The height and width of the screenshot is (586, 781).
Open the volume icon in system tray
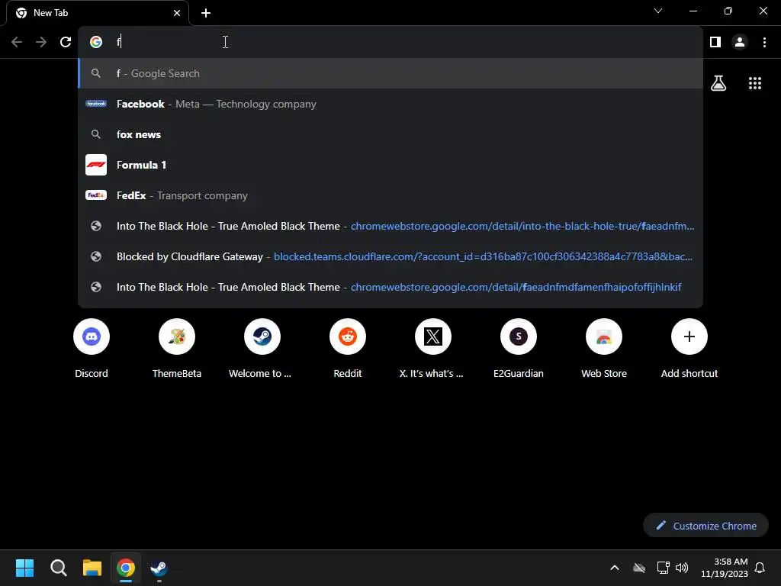pos(682,568)
